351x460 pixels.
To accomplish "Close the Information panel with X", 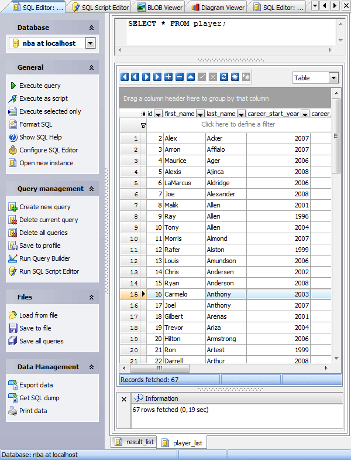I will click(x=123, y=399).
